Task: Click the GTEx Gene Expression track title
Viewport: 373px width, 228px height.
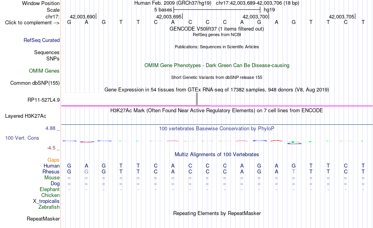Action: tap(217, 89)
